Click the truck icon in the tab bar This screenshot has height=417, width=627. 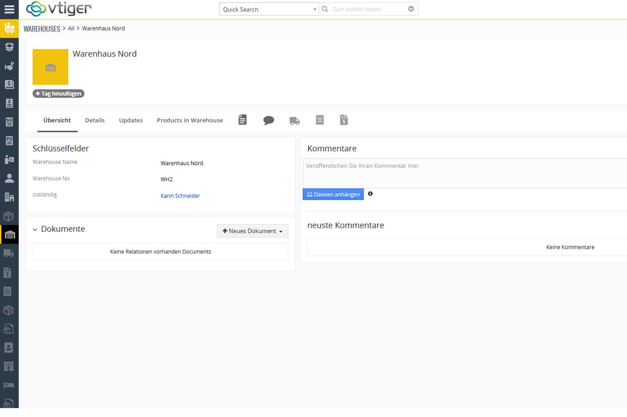click(x=294, y=121)
